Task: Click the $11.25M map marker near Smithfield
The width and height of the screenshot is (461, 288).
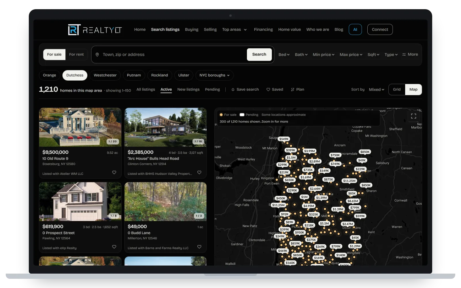Action: pyautogui.click(x=349, y=181)
